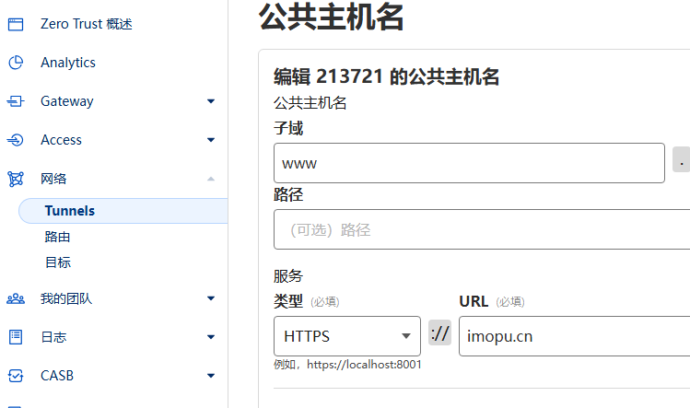
Task: Click the Access arrow-circle icon
Action: [16, 140]
